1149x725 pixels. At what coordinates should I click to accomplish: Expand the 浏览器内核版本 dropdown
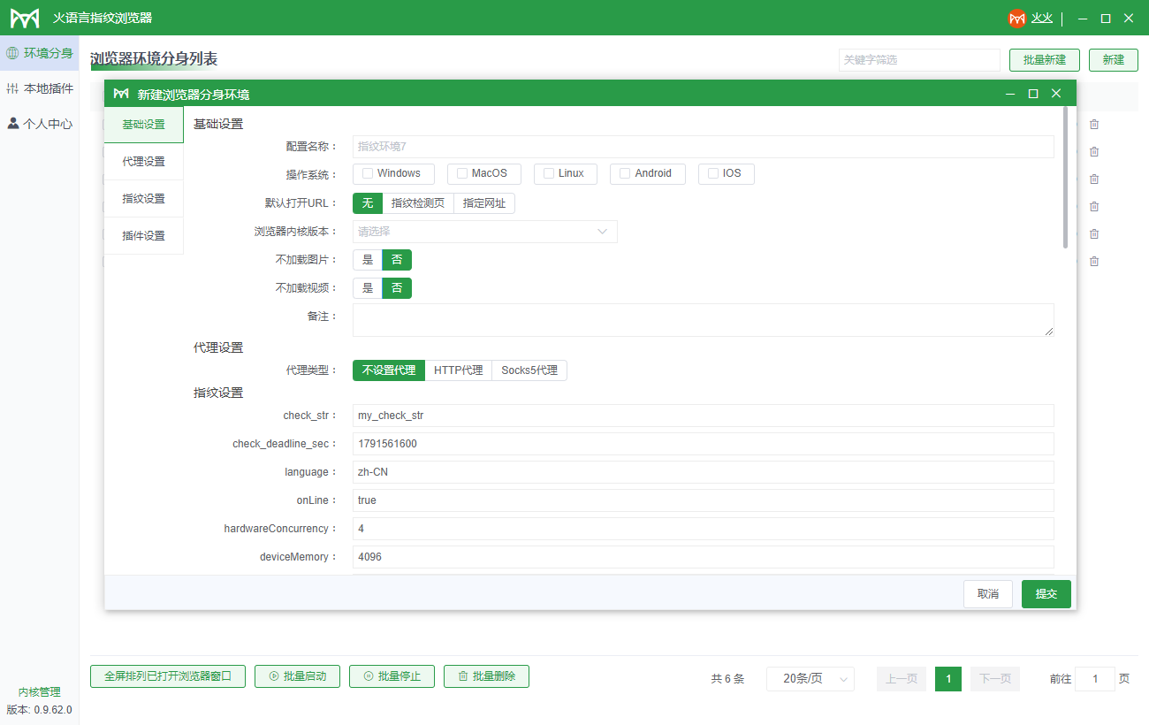(x=484, y=232)
